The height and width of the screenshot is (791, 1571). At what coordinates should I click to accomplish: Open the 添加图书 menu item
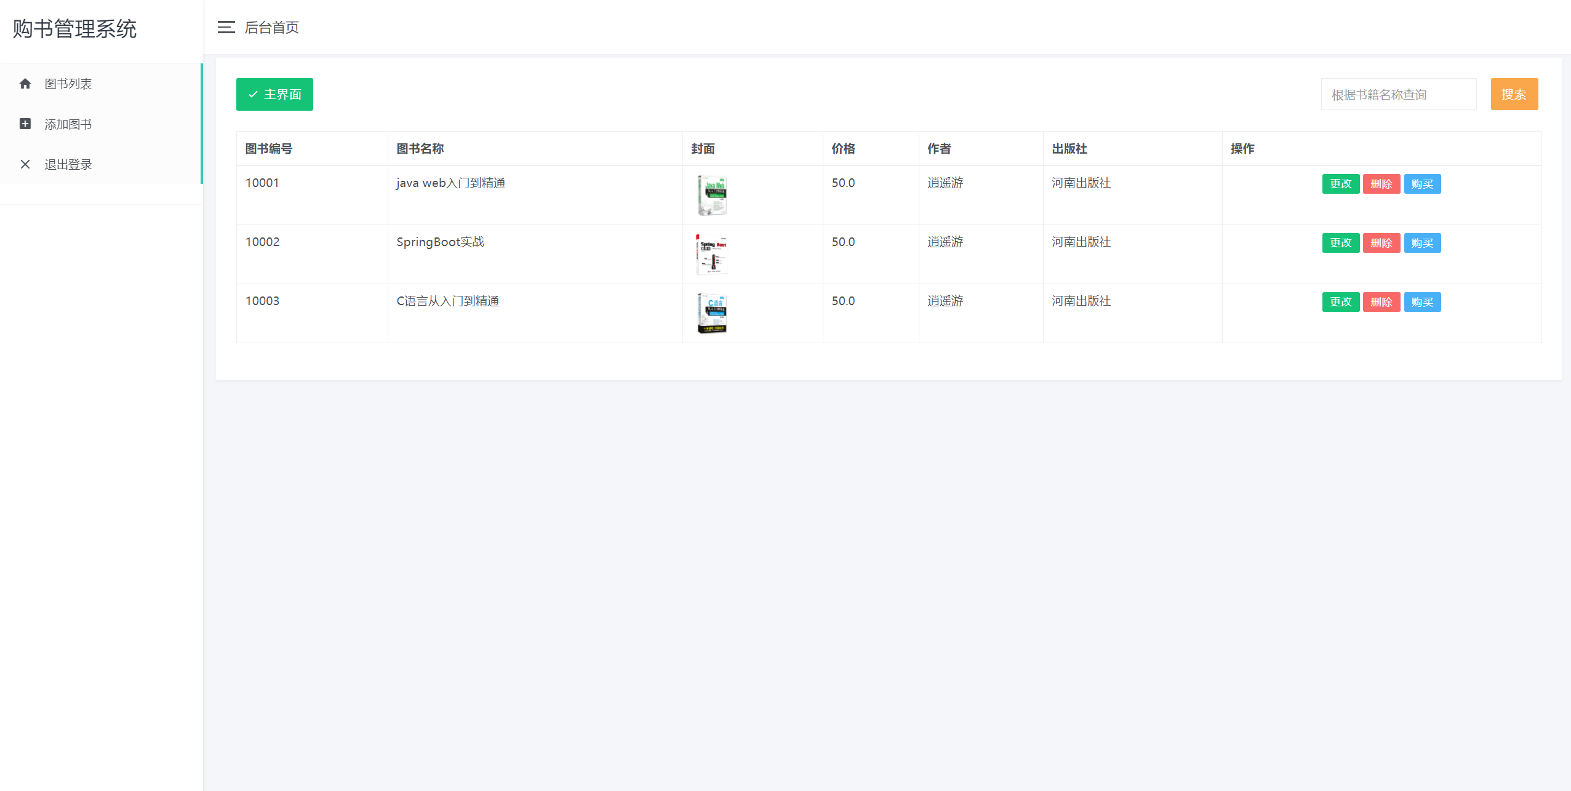click(x=68, y=124)
